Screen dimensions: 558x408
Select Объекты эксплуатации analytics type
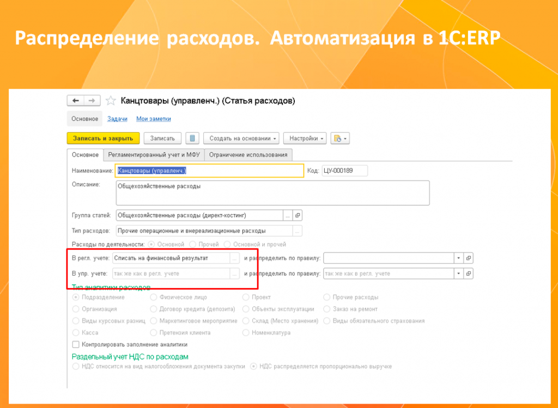[x=246, y=309]
